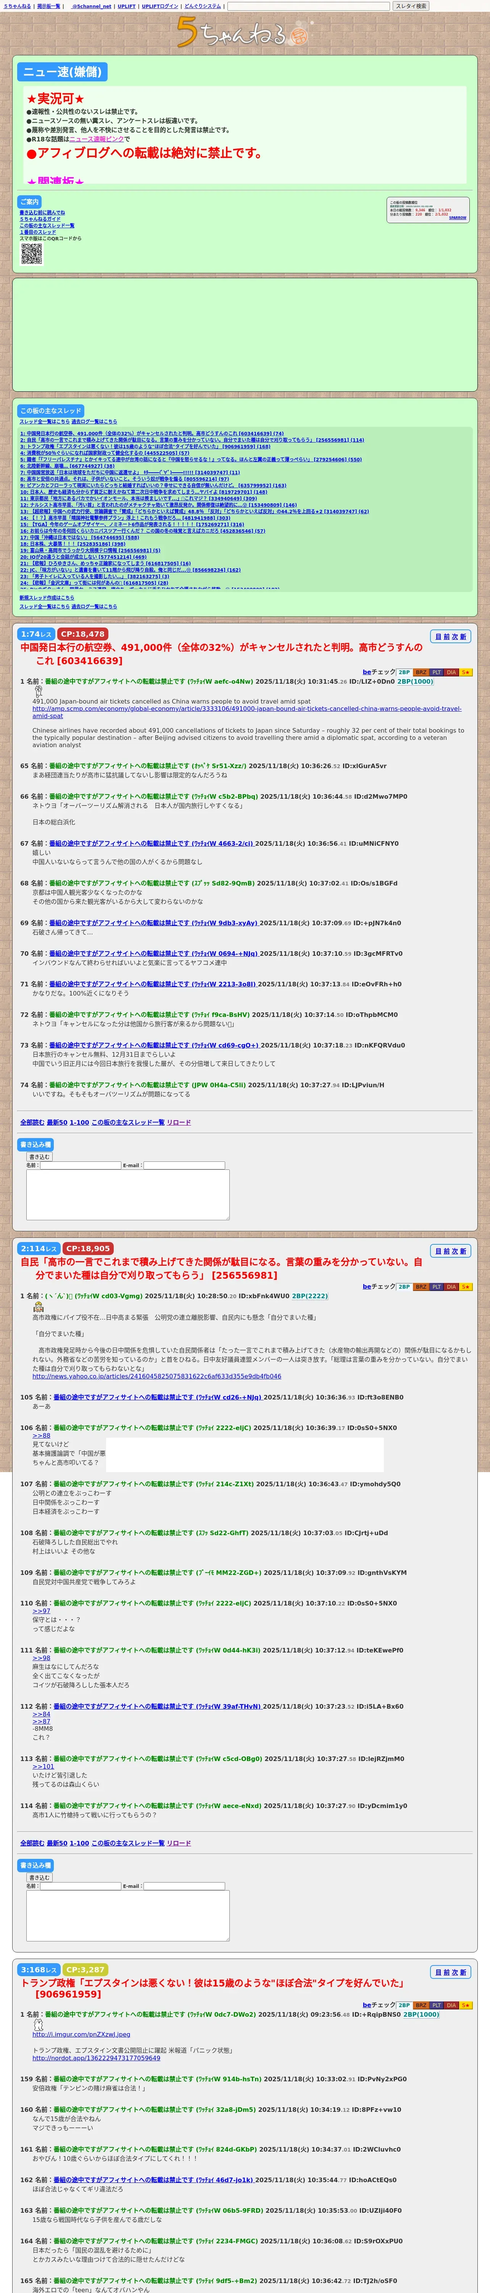Click the BRZ badge in the airline thread
Image resolution: width=490 pixels, height=2293 pixels.
(x=422, y=672)
